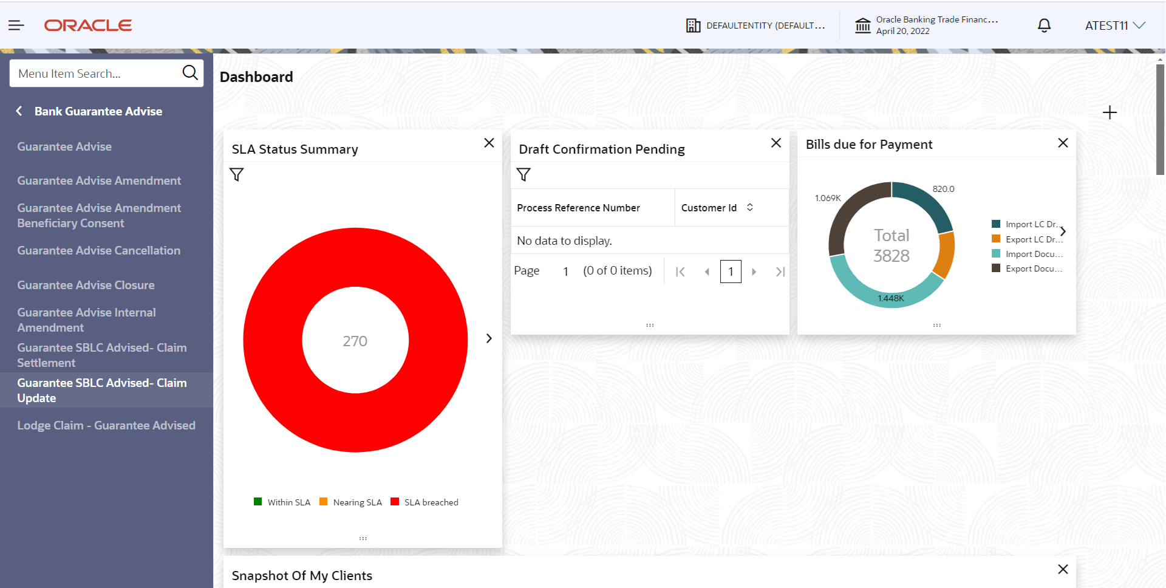Toggle SLA breached legend item

coord(424,502)
